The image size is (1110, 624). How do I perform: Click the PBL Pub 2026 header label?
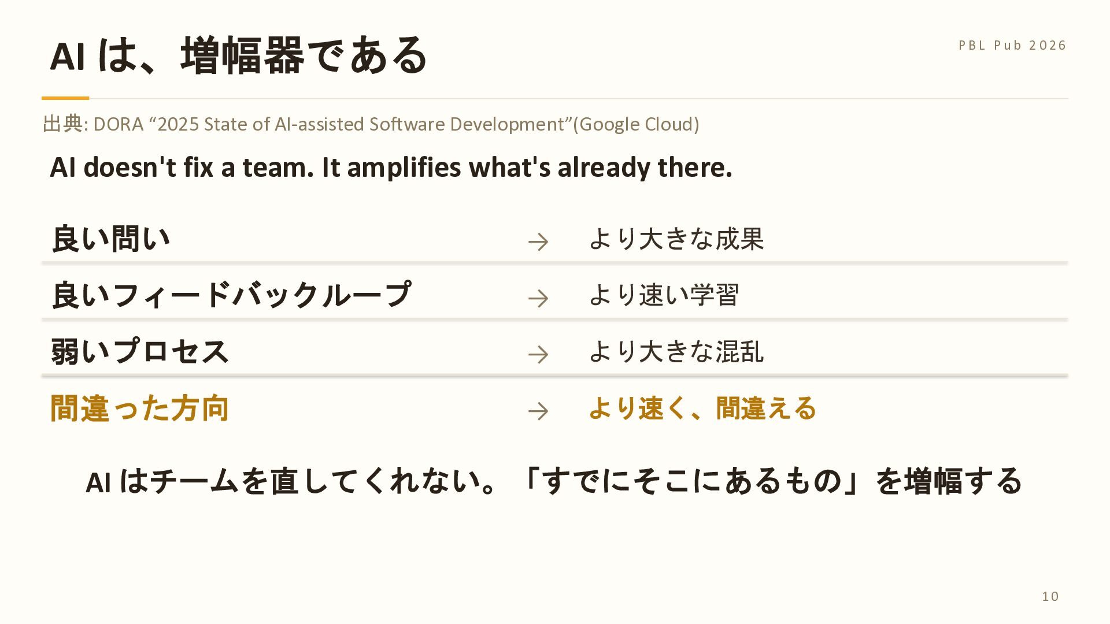click(x=1012, y=45)
